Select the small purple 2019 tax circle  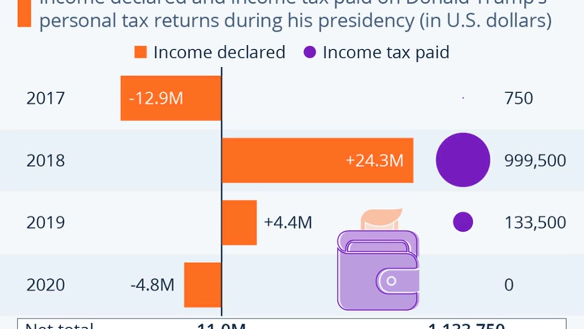(x=463, y=222)
